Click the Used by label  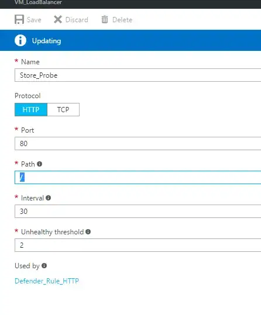[27, 266]
